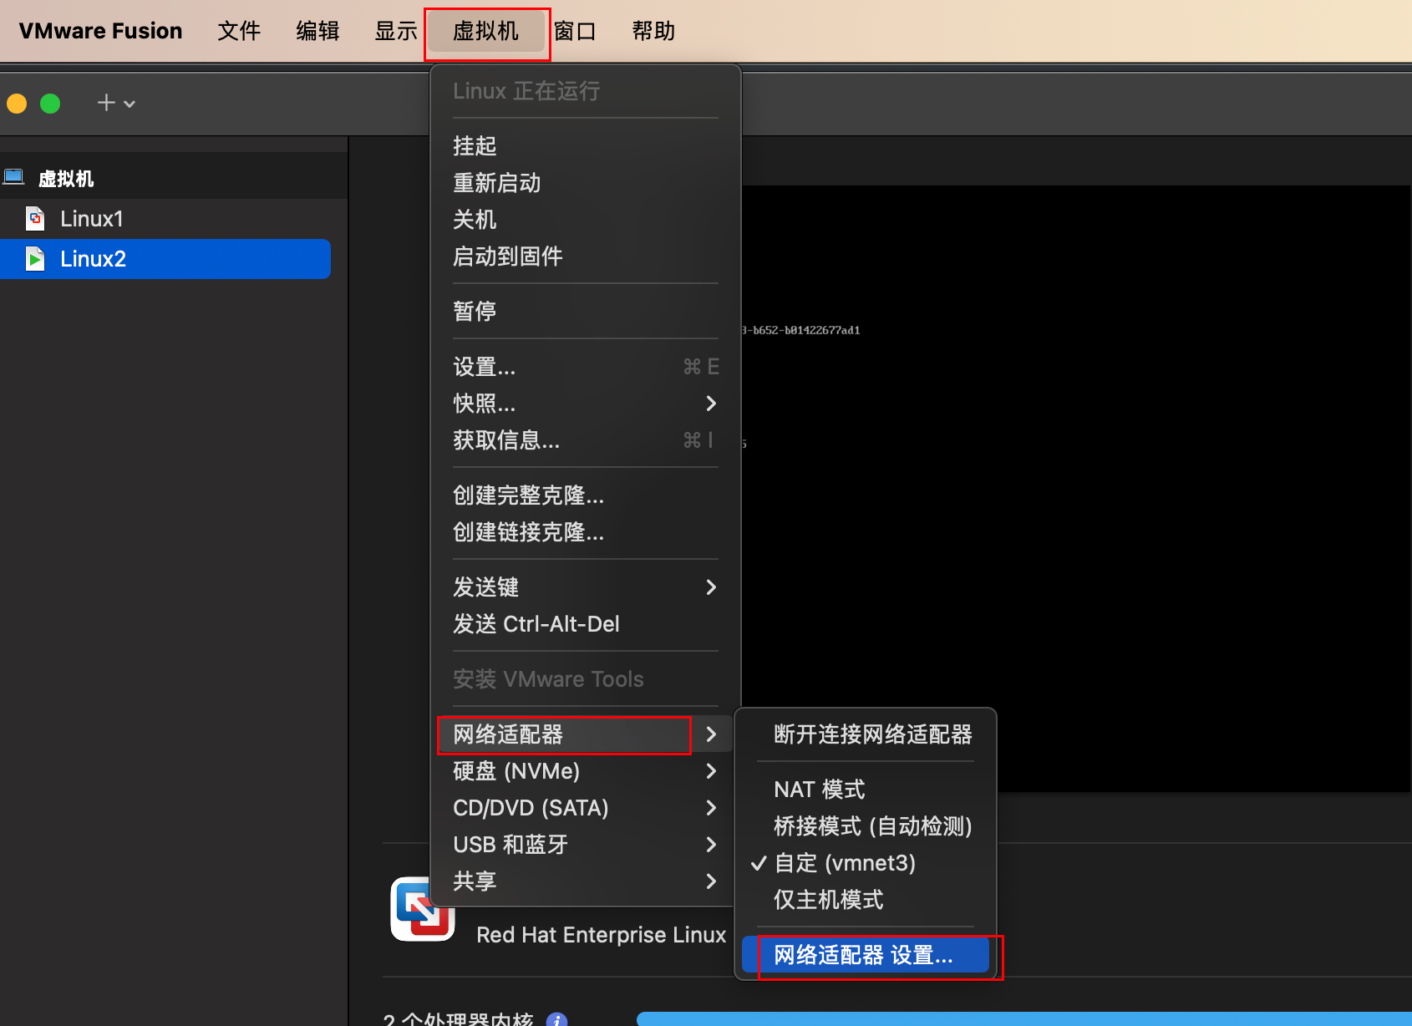This screenshot has width=1412, height=1026.
Task: Choose 暂停 to pause the VM
Action: 585,312
